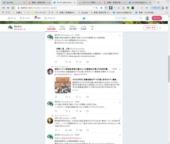Open the Google bookmark

click(x=83, y=12)
